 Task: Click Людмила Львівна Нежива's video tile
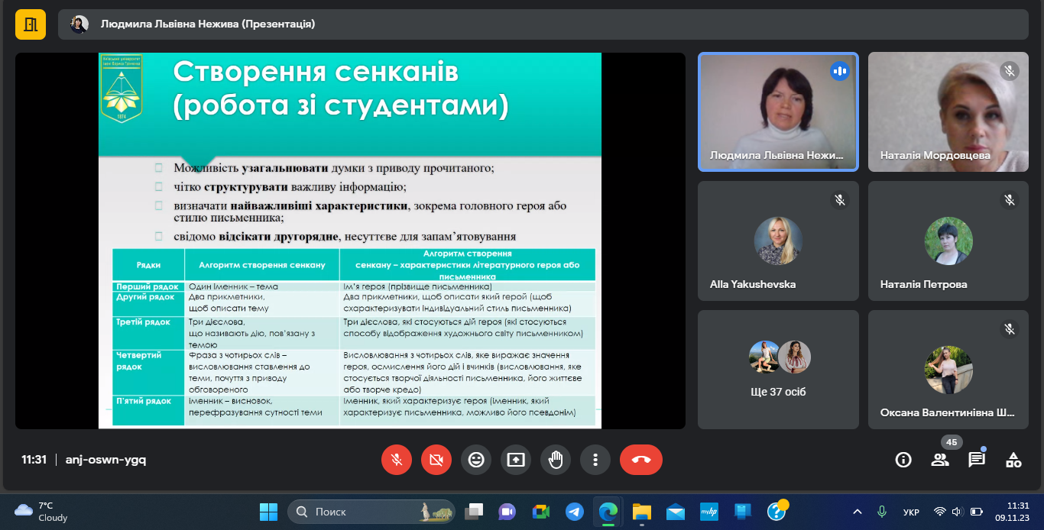(x=778, y=111)
